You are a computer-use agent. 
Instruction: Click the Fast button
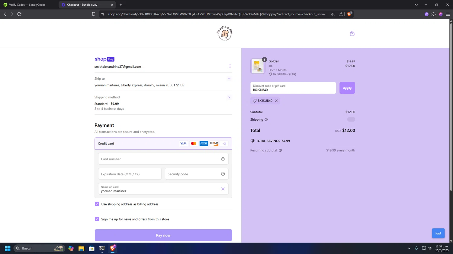(438, 233)
